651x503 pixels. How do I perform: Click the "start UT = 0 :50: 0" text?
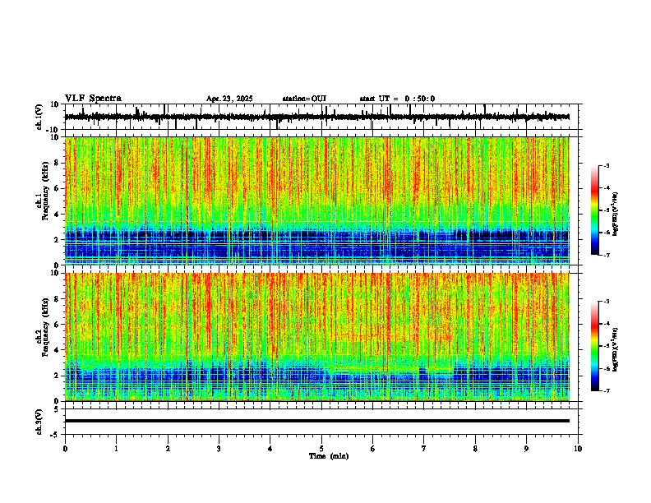[397, 99]
